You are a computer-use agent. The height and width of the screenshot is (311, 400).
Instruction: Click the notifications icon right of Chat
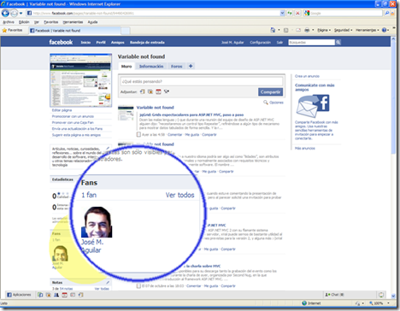tap(381, 295)
